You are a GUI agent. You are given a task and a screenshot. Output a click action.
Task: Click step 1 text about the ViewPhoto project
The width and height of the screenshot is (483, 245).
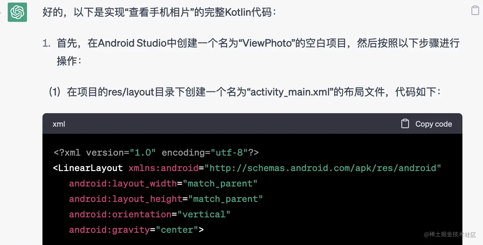258,52
